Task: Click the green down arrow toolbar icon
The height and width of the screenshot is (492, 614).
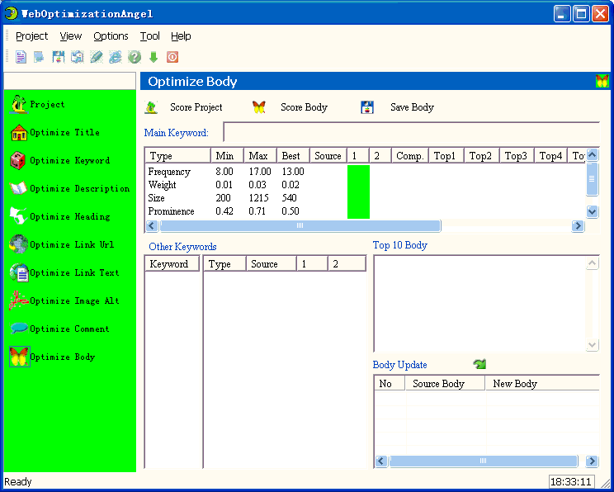Action: (153, 57)
